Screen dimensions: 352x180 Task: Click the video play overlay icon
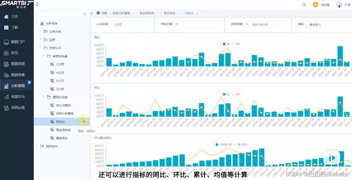pyautogui.click(x=332, y=158)
